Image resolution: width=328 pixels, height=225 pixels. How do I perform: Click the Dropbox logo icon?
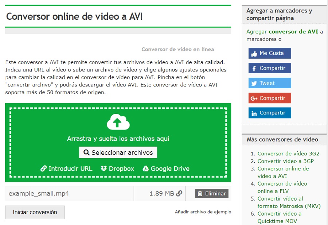pyautogui.click(x=104, y=168)
